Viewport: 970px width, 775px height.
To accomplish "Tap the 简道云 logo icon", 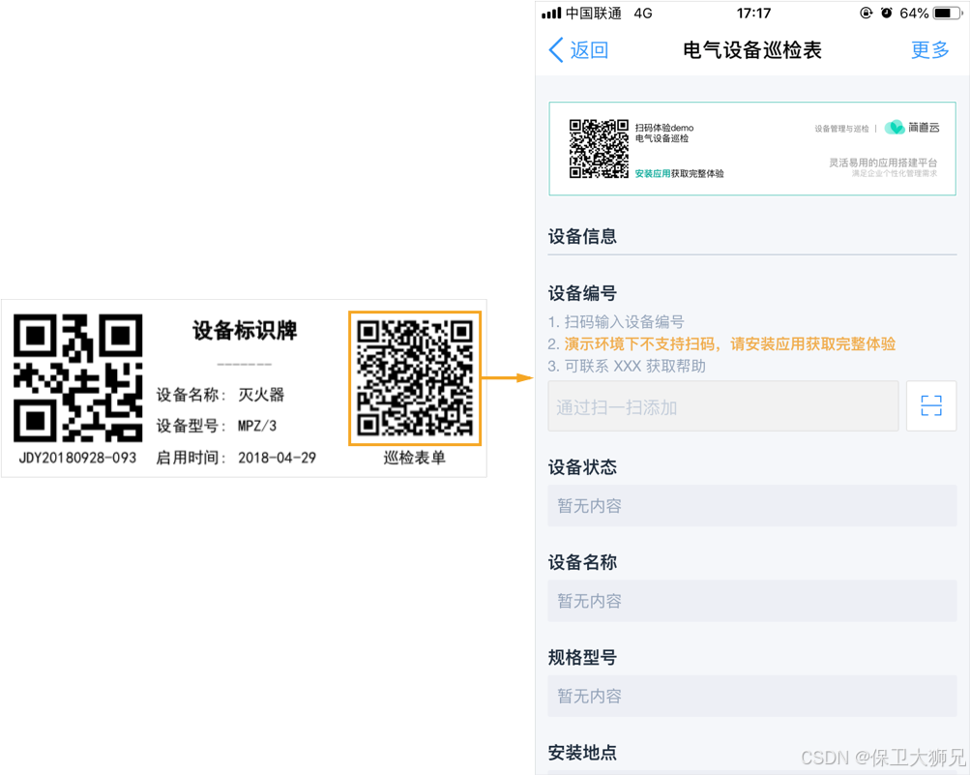I will tap(895, 128).
